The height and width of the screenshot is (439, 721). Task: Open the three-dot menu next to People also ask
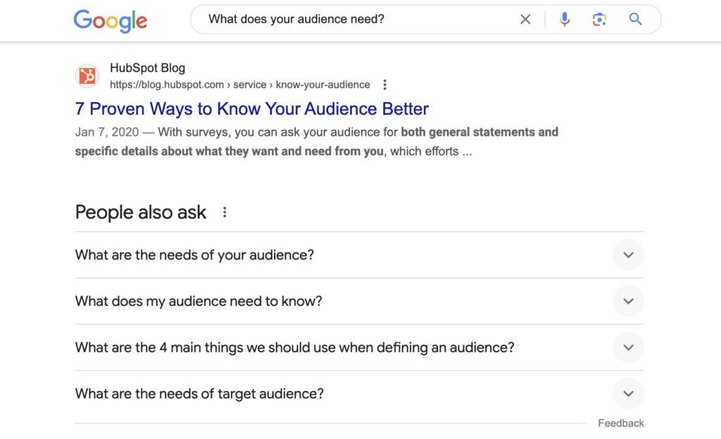pos(225,212)
